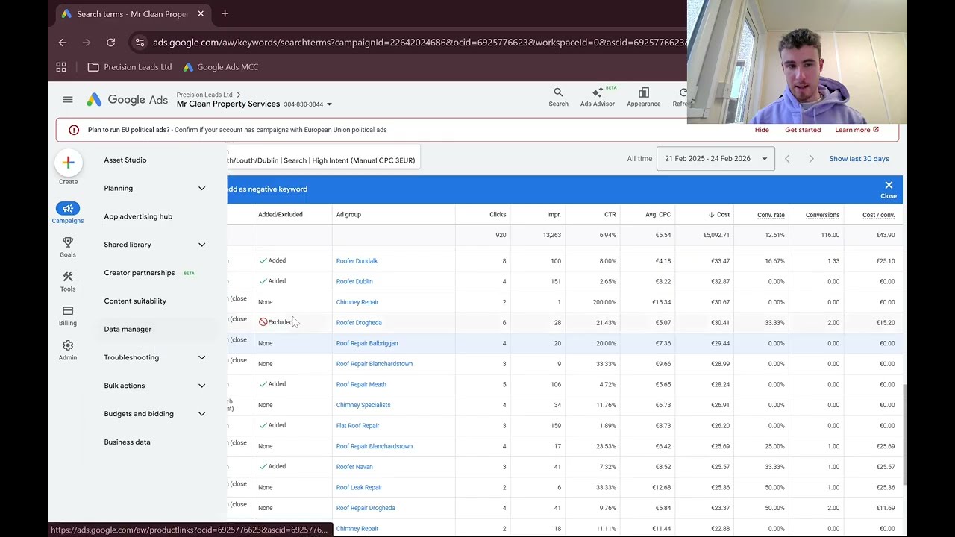
Task: Open Precision Leads Ltd bookmark folder
Action: pyautogui.click(x=130, y=67)
